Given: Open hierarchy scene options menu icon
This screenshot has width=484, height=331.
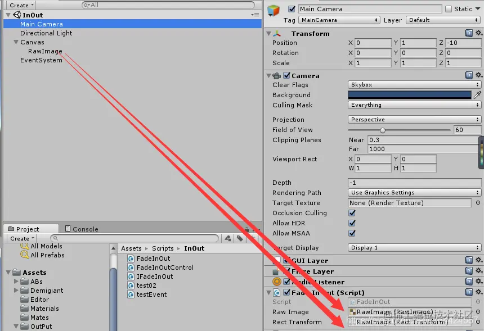Looking at the screenshot, I should [x=255, y=15].
